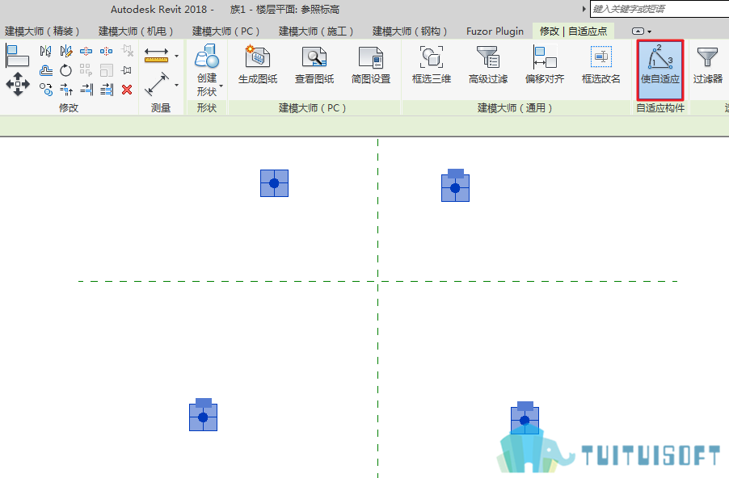Click the Aligned Dimension tool
This screenshot has width=729, height=478.
[157, 84]
